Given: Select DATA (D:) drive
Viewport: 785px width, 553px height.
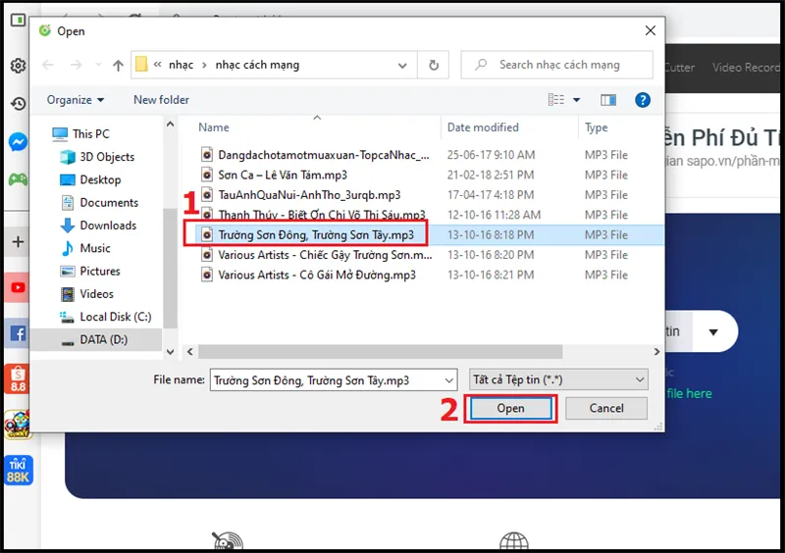Looking at the screenshot, I should (94, 340).
